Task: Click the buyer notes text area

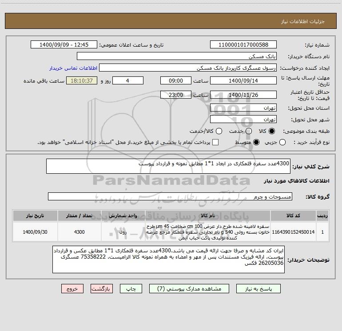Action: pyautogui.click(x=168, y=259)
